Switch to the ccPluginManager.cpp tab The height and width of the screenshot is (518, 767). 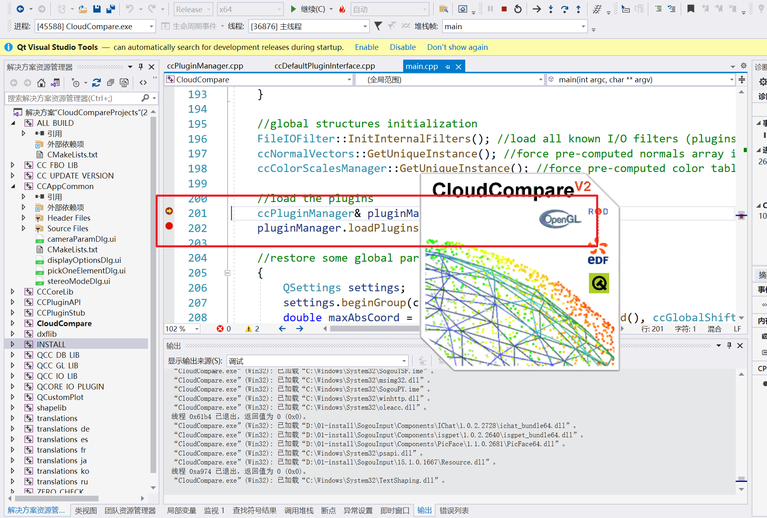(205, 66)
